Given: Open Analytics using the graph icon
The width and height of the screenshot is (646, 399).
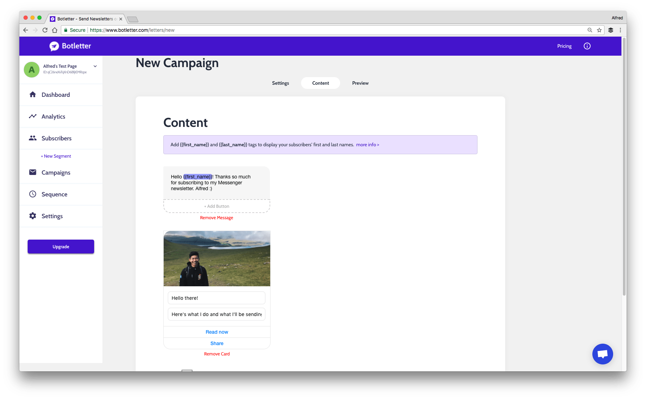Looking at the screenshot, I should click(33, 116).
